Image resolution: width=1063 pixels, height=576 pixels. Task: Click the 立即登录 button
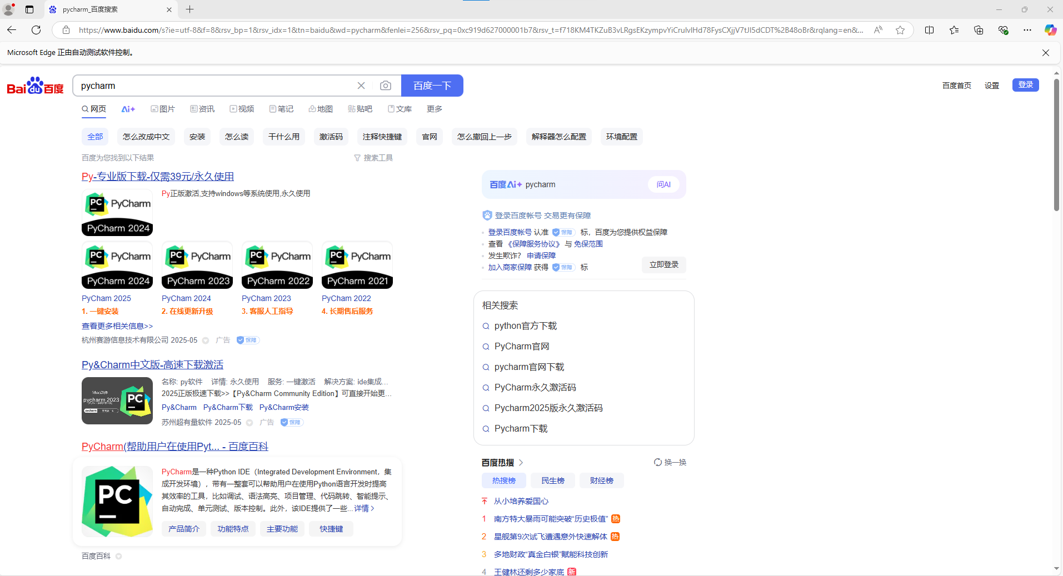(664, 265)
